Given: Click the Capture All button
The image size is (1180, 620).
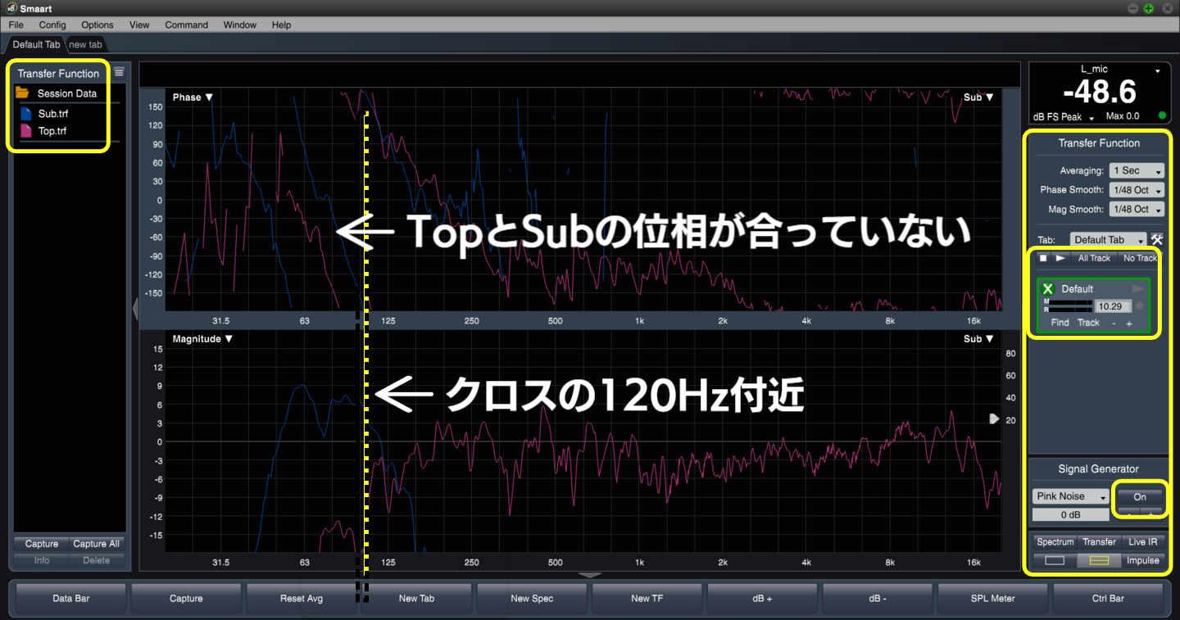Looking at the screenshot, I should (x=96, y=544).
